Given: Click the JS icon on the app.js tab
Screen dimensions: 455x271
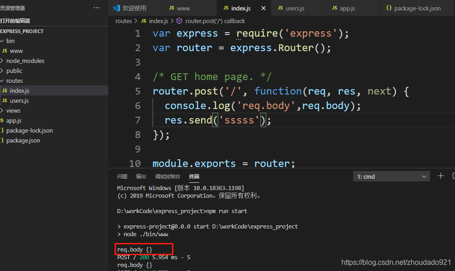Looking at the screenshot, I should click(x=335, y=8).
